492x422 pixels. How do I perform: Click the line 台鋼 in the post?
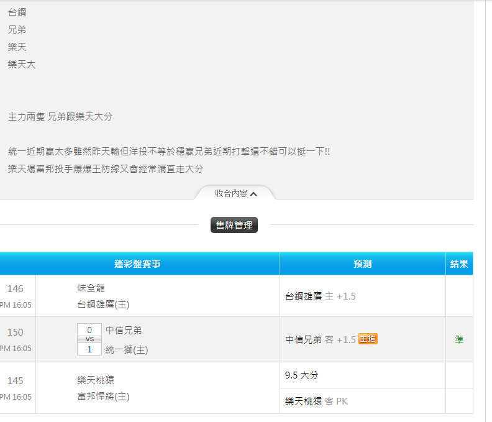(17, 12)
